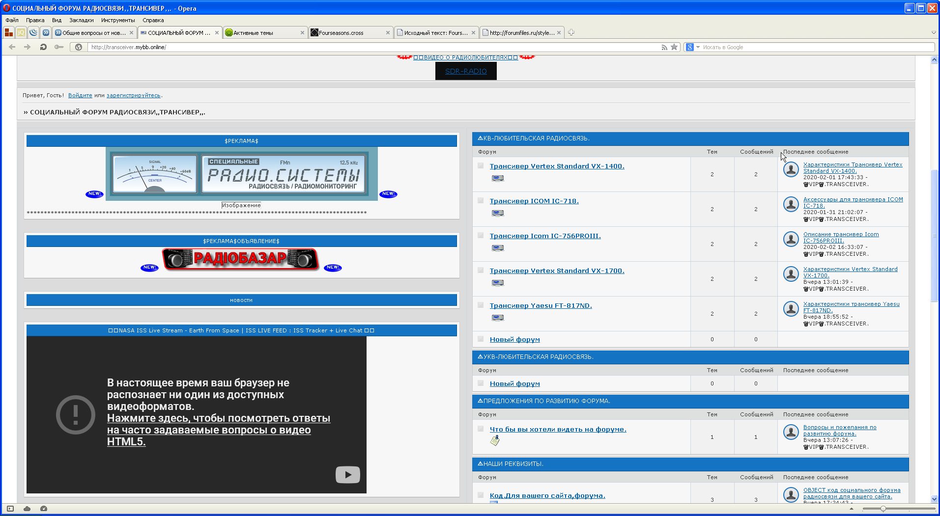Adjust the page zoom slider
The image size is (940, 516).
[x=883, y=509]
